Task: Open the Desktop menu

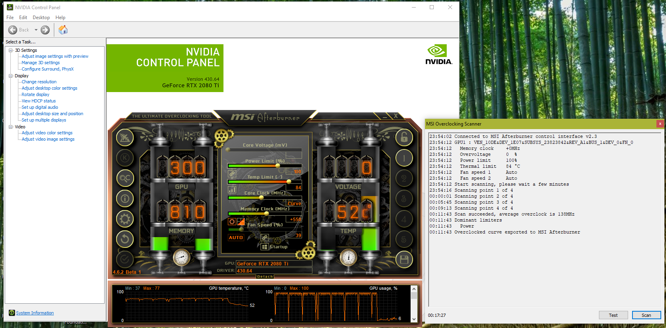Action: tap(41, 18)
